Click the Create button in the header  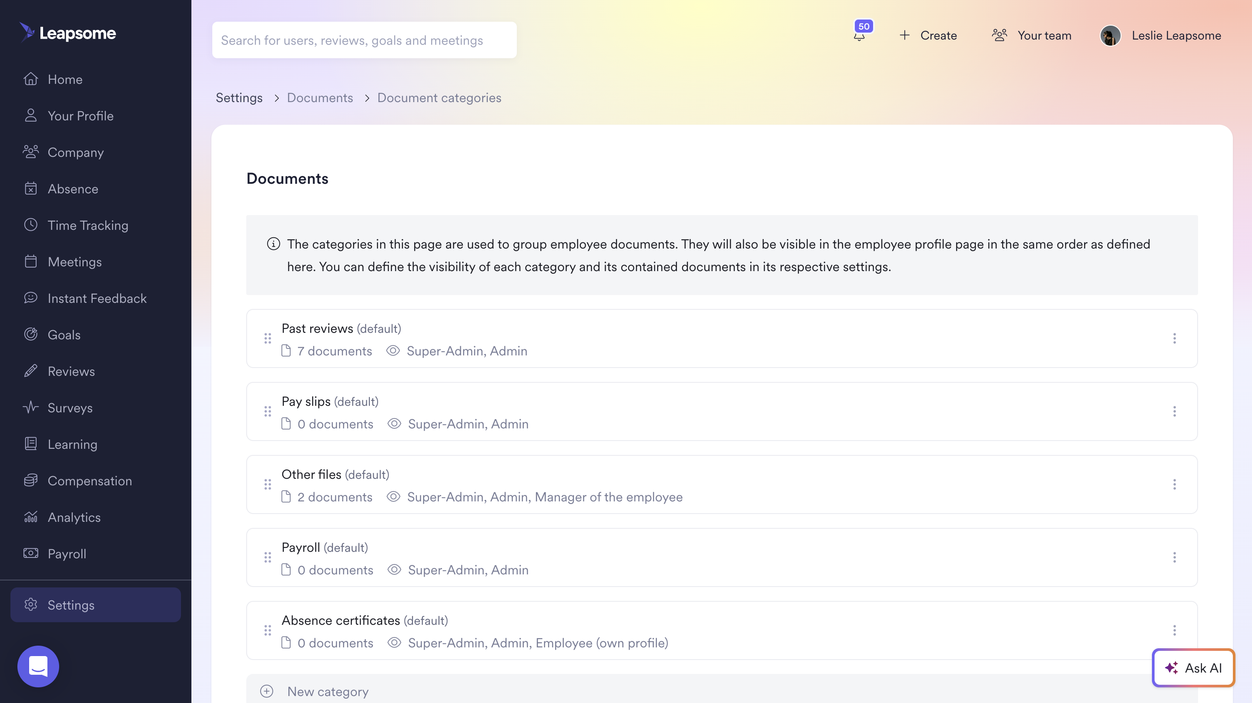[x=928, y=36]
